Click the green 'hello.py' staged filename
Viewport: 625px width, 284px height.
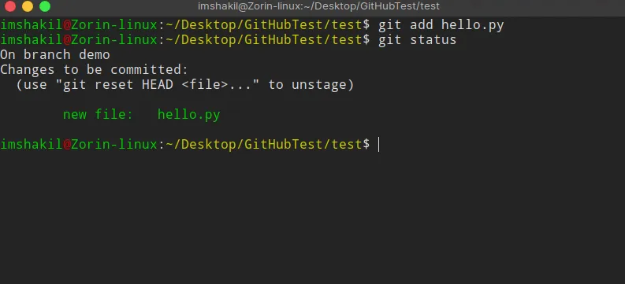point(188,115)
